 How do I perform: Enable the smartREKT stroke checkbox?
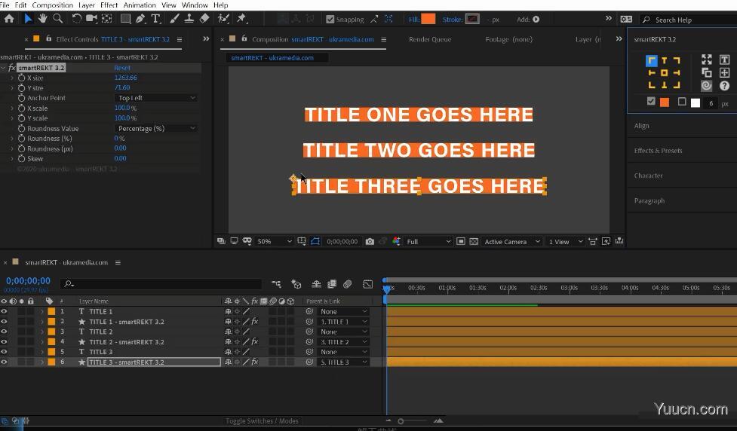[x=682, y=102]
